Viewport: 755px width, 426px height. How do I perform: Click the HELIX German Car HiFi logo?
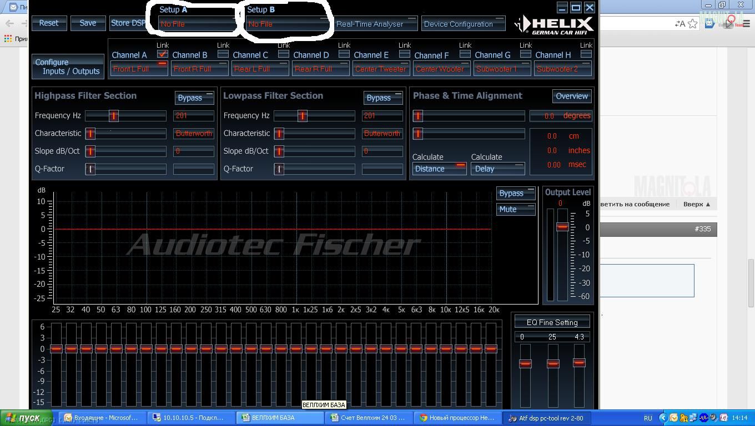[554, 25]
